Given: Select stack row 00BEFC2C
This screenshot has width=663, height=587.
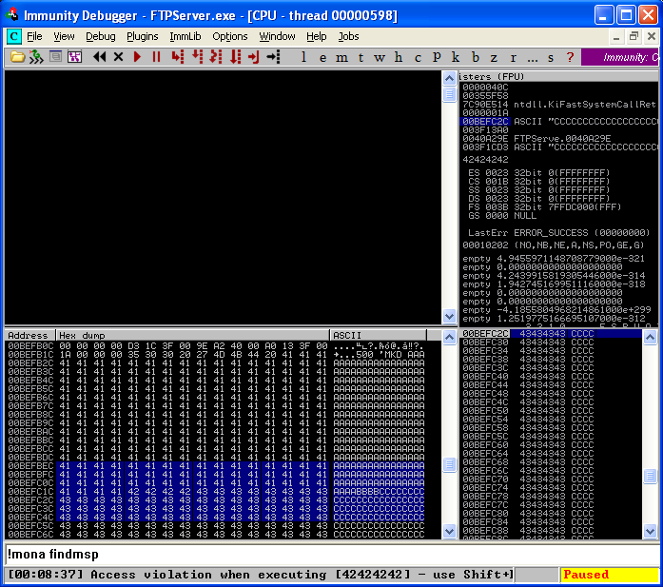Looking at the screenshot, I should coord(551,334).
